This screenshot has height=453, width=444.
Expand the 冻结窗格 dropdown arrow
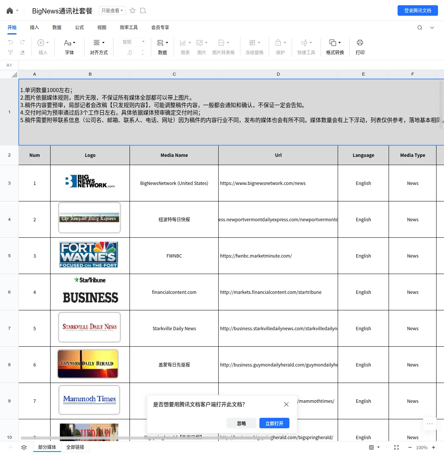point(259,43)
